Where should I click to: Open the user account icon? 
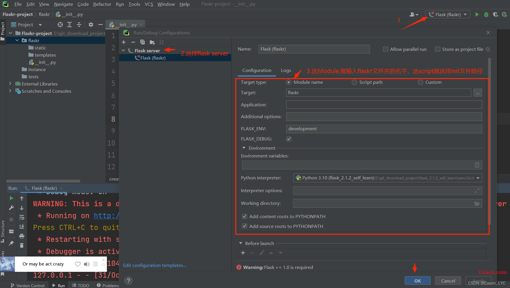click(414, 14)
